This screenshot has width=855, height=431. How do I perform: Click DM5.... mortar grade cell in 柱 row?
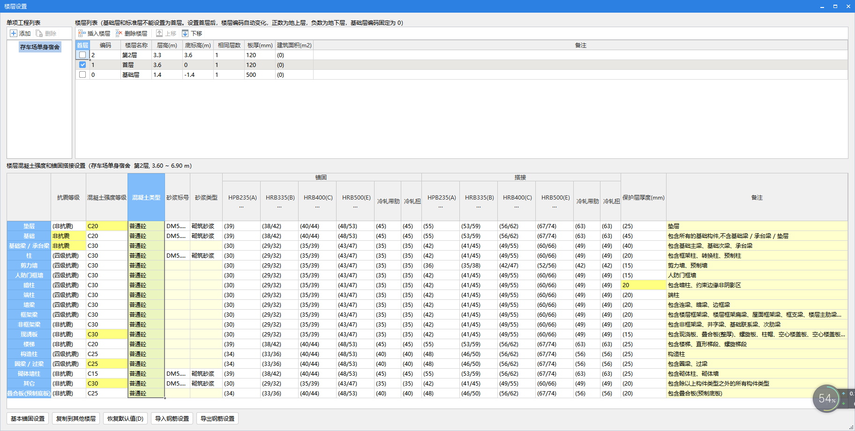178,255
